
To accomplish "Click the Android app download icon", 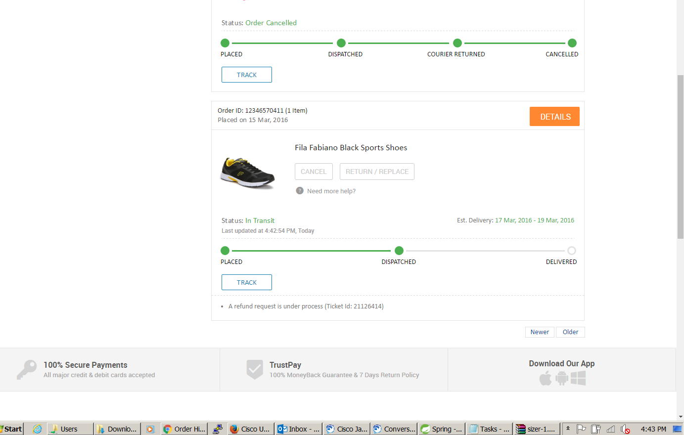I will [x=562, y=378].
